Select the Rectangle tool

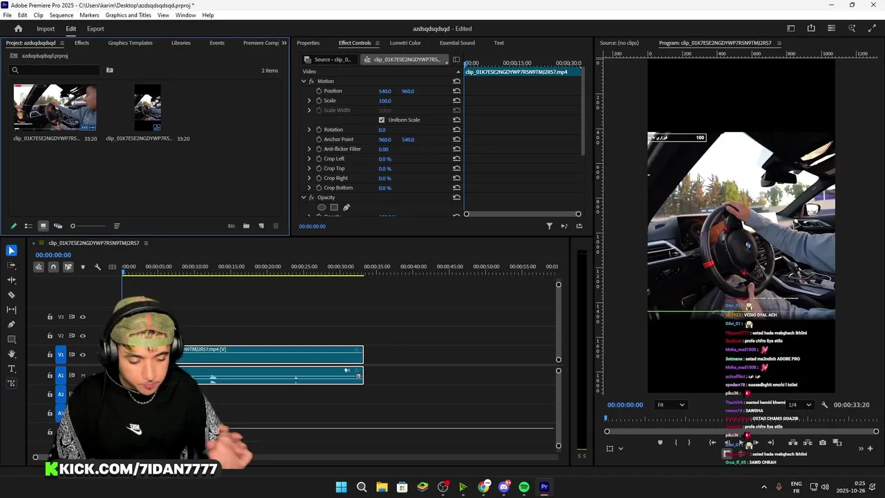point(12,339)
